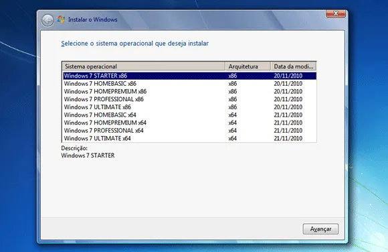
Task: Select Windows 7 HOMEPREMIUM x64 row
Action: (189, 123)
